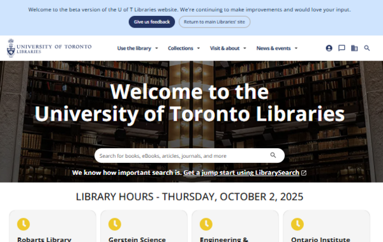
Task: Click the University of Toronto Libraries logo
Action: tap(49, 48)
